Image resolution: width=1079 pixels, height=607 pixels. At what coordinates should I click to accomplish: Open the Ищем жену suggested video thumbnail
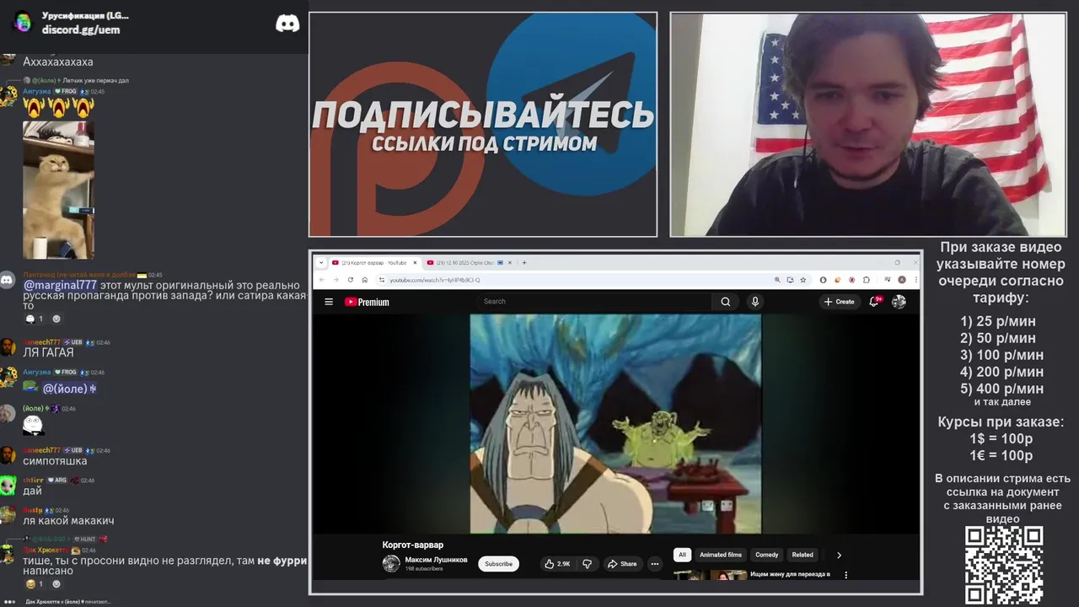tap(710, 575)
